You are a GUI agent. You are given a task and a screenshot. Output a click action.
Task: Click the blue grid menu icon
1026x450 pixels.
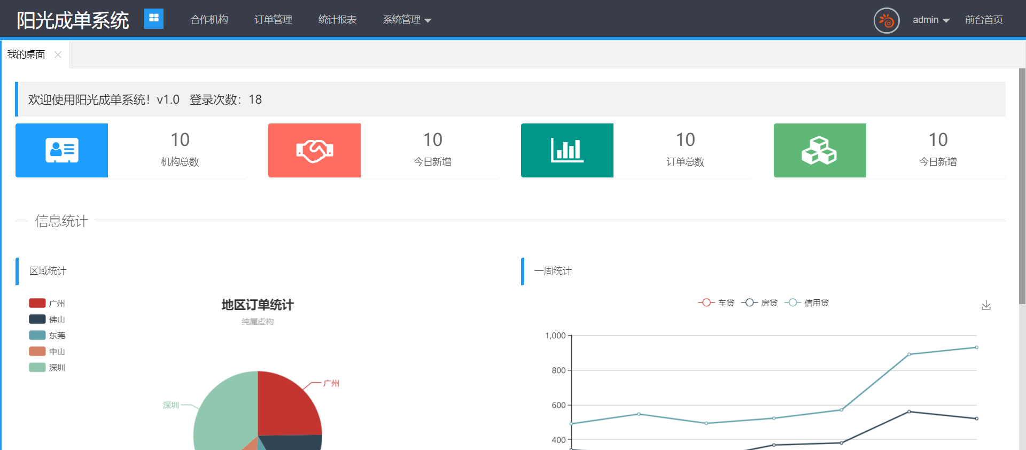tap(153, 18)
